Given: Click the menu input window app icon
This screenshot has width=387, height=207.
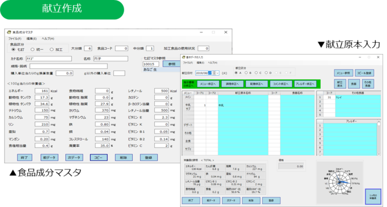Looking at the screenshot, I should click(x=183, y=57).
